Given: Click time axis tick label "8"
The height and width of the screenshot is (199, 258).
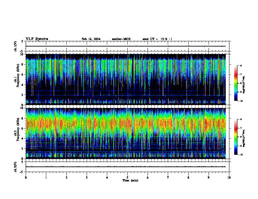Looking at the screenshot, I should [188, 178].
